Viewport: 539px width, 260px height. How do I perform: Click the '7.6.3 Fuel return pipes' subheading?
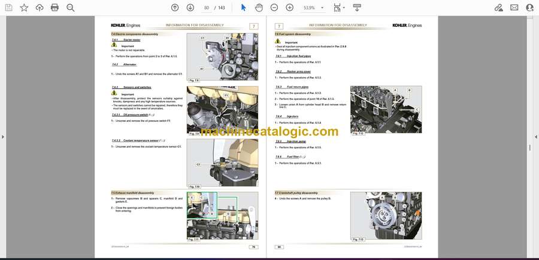click(x=292, y=87)
